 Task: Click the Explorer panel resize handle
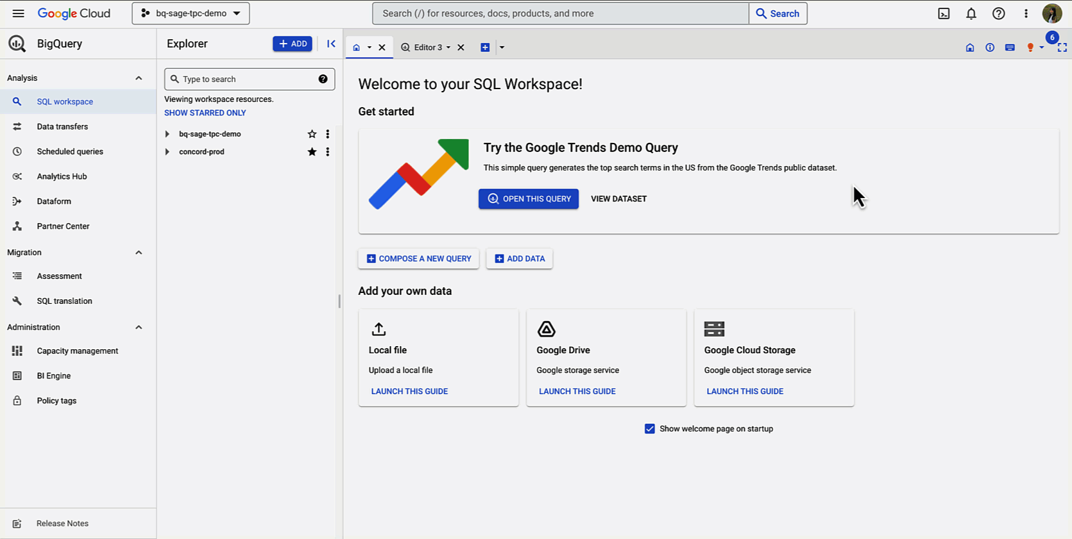click(x=339, y=301)
